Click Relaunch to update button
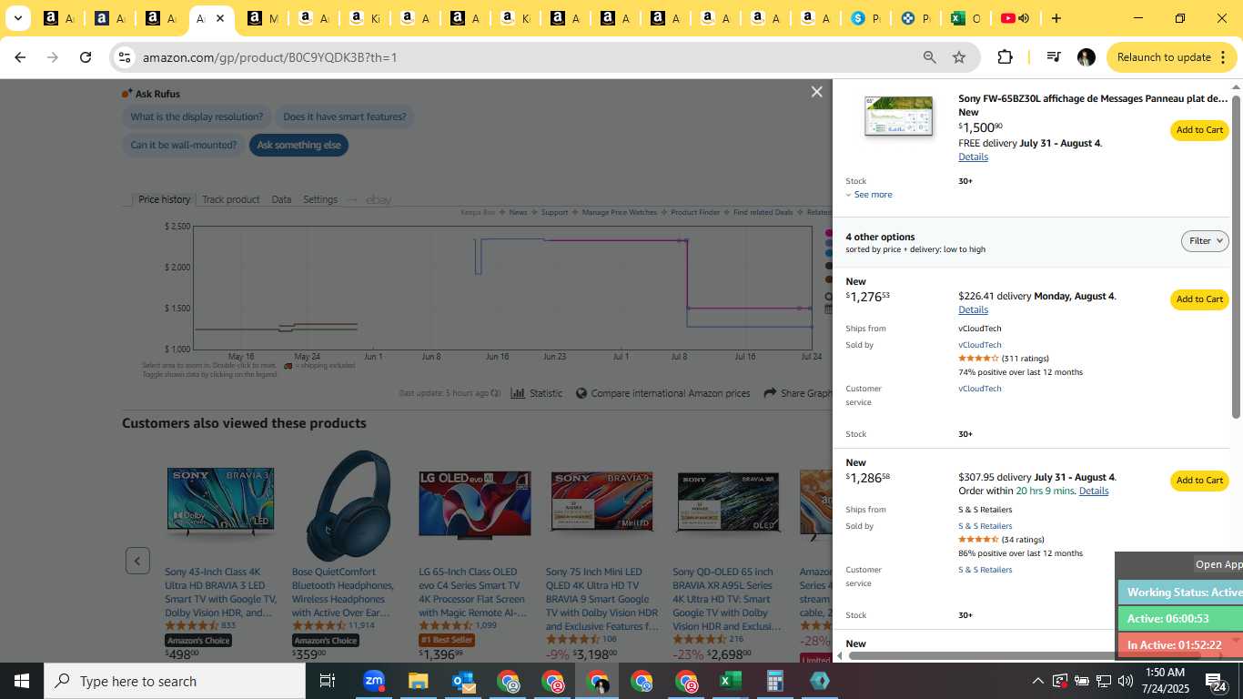 (1164, 57)
